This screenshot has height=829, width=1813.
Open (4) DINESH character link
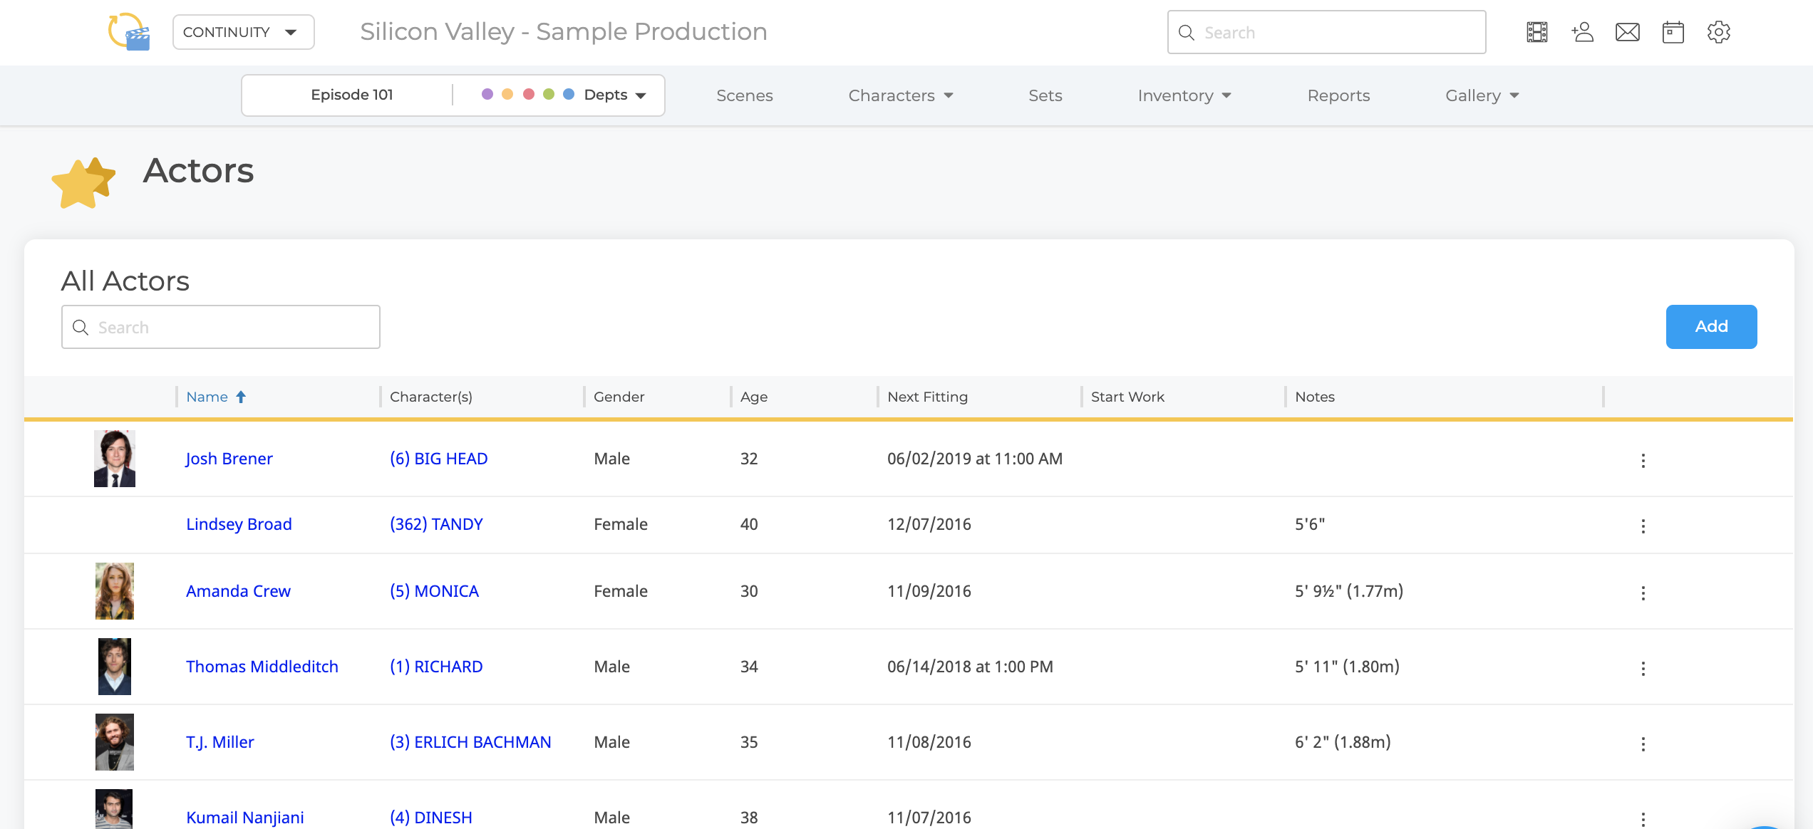[x=431, y=818]
